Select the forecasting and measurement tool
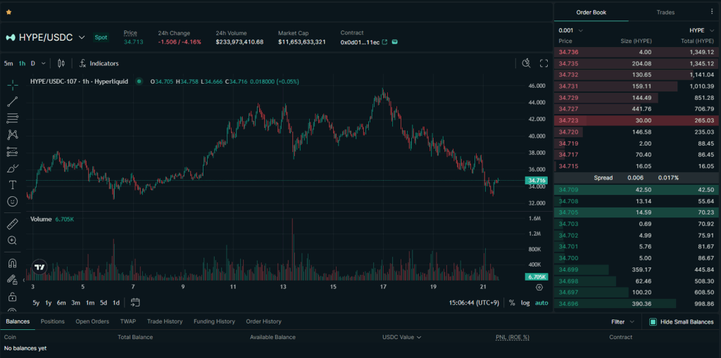The image size is (721, 358). pos(13,152)
